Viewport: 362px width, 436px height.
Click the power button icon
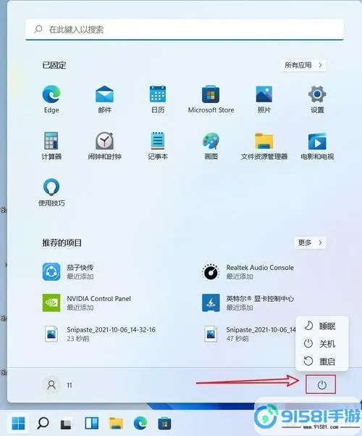(x=321, y=384)
